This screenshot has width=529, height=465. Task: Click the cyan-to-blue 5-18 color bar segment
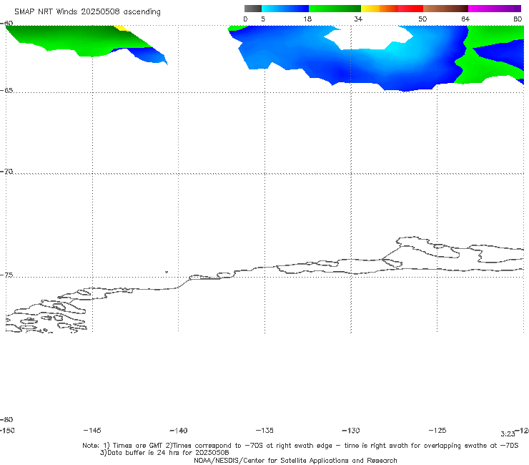pos(285,9)
